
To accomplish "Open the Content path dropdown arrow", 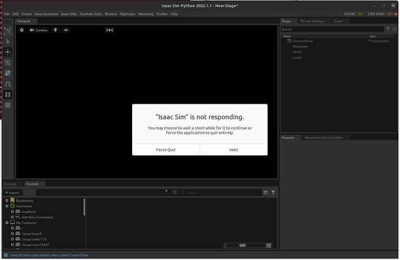I will tap(166, 191).
